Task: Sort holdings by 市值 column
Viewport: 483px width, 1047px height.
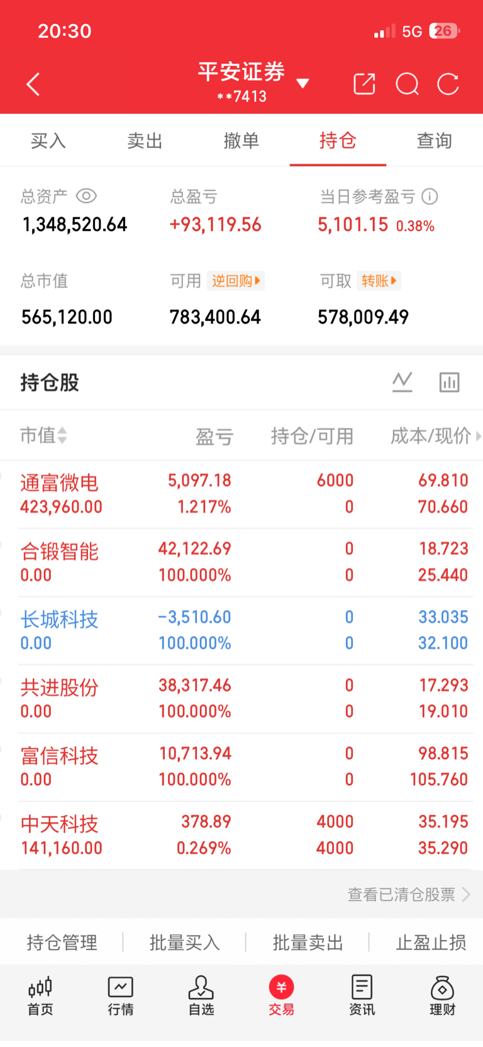Action: tap(43, 435)
